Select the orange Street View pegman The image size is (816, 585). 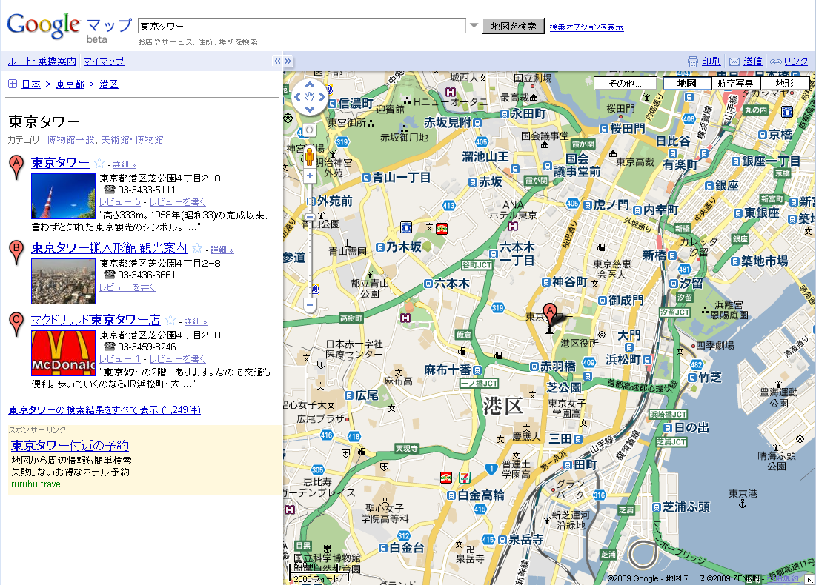pyautogui.click(x=310, y=156)
